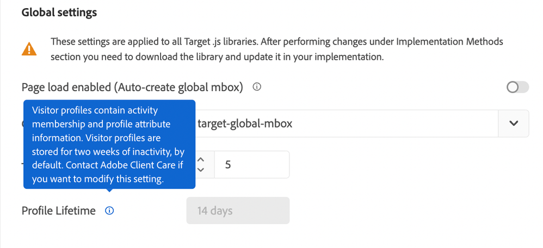
Task: Expand the target-global-mbox dropdown chevron
Action: coord(514,124)
